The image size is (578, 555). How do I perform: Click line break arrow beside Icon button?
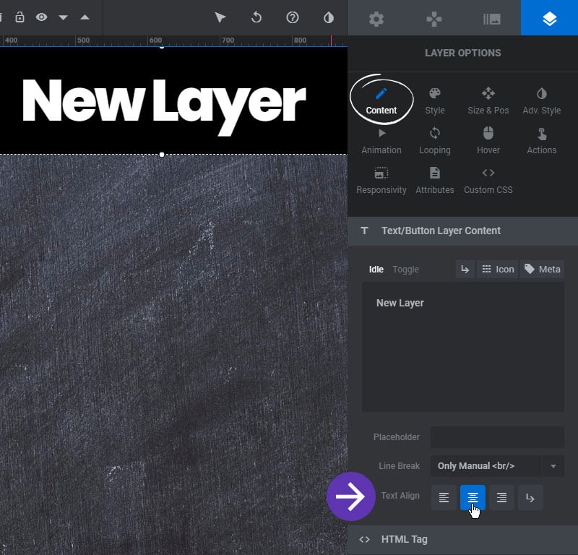pyautogui.click(x=465, y=270)
